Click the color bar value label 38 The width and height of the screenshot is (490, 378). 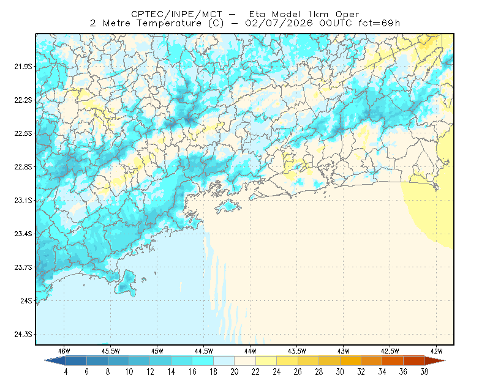click(424, 372)
